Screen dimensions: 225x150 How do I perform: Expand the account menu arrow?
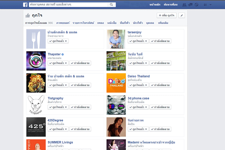click(x=211, y=5)
